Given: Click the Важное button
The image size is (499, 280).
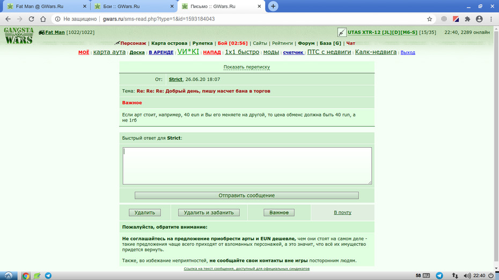Looking at the screenshot, I should [x=279, y=213].
